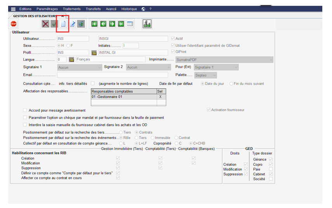Screen dimensions: 332x208
Task: Go to previous record green arrow
Action: click(x=103, y=24)
